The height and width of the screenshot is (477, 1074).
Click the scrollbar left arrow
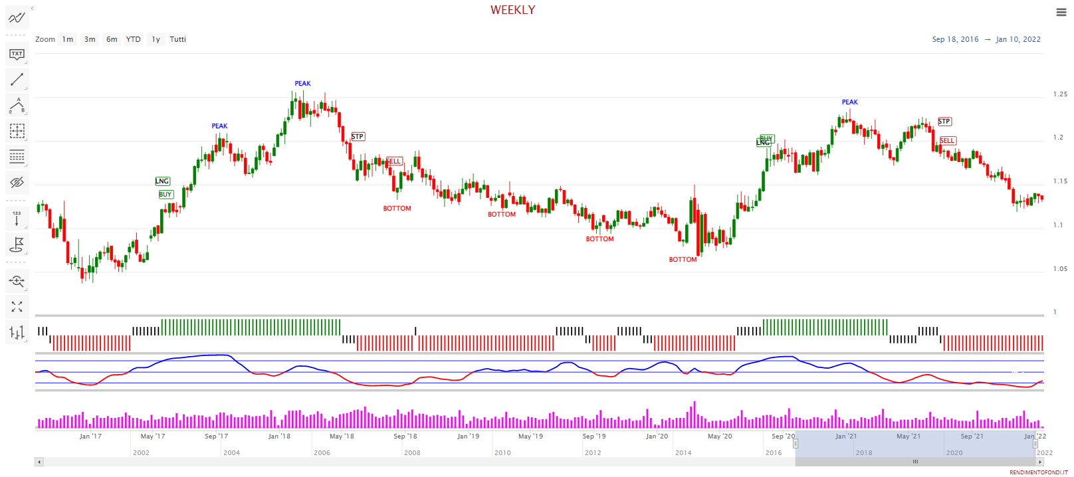click(x=39, y=462)
